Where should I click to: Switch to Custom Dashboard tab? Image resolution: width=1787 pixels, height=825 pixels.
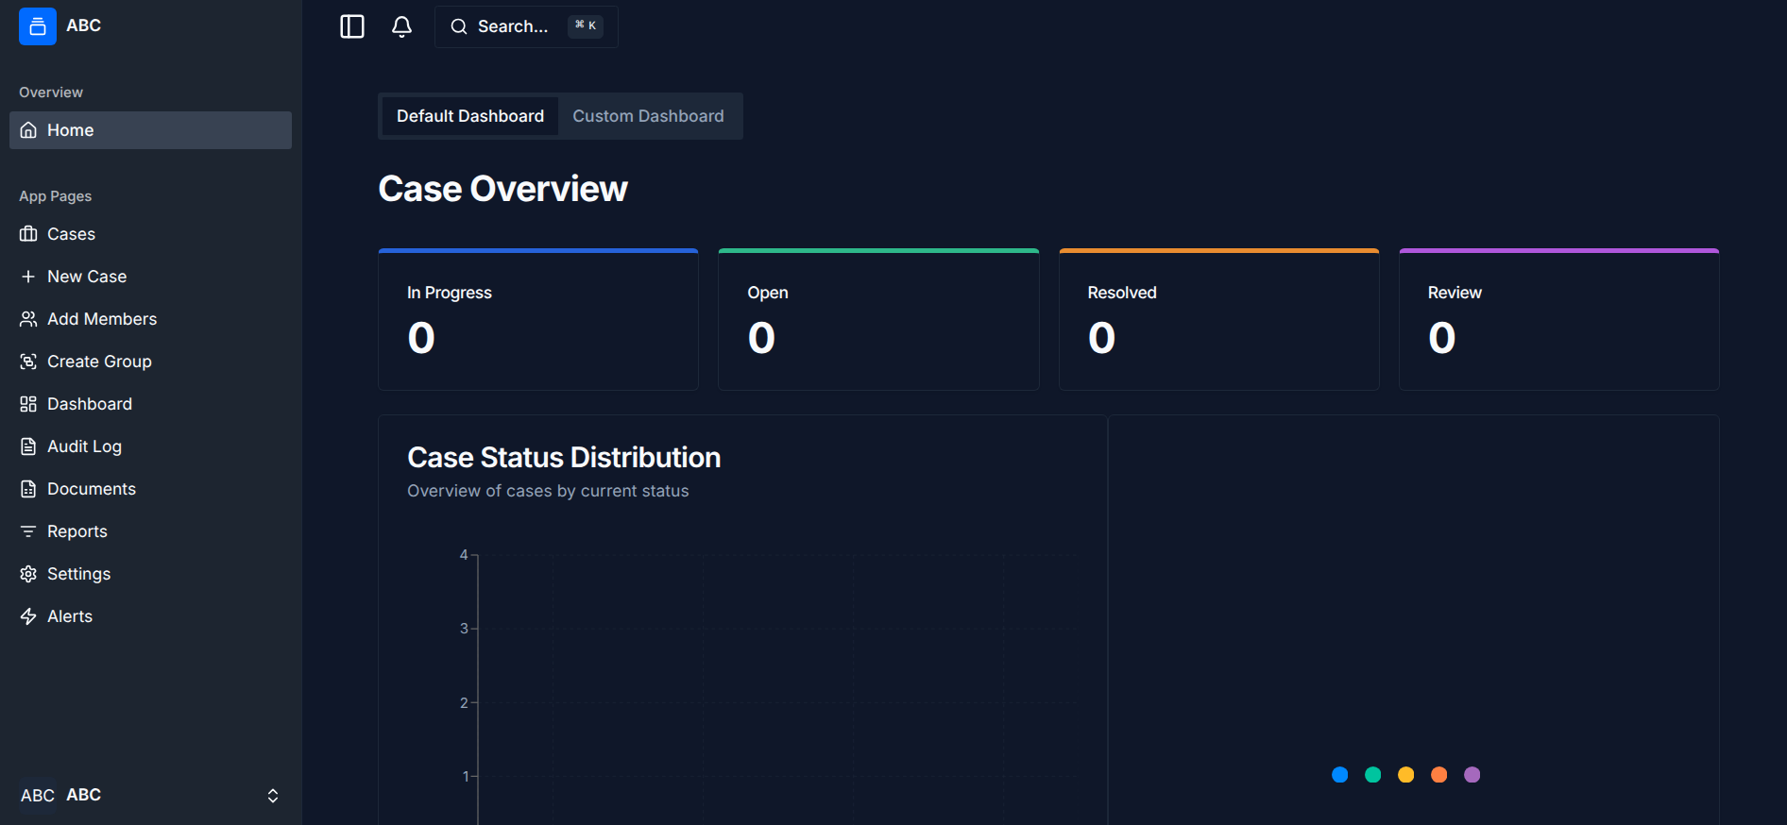point(648,116)
